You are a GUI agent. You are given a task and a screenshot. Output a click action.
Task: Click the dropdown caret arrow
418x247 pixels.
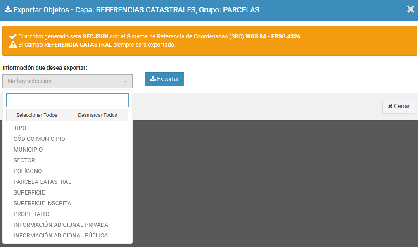[x=126, y=81]
